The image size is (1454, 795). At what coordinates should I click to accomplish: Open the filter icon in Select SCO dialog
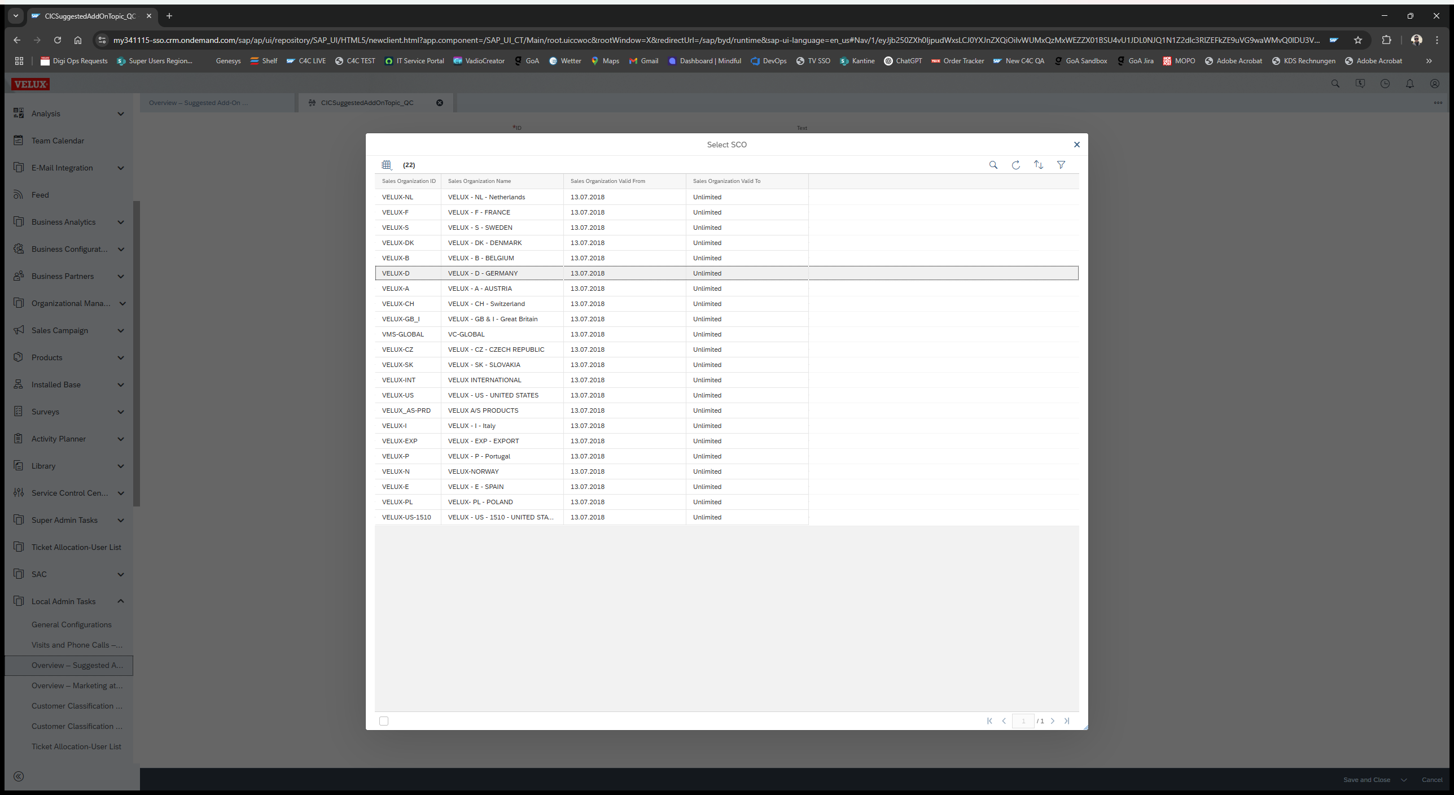1061,165
